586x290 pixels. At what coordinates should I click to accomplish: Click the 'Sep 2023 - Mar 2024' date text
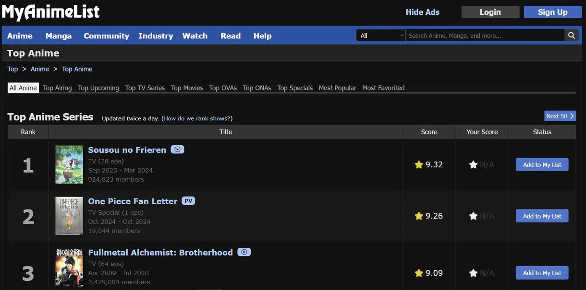tap(121, 170)
